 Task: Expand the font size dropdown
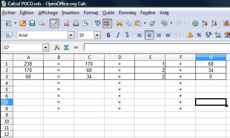(97, 35)
